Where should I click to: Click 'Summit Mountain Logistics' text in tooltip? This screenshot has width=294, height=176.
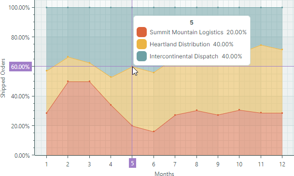(x=186, y=32)
